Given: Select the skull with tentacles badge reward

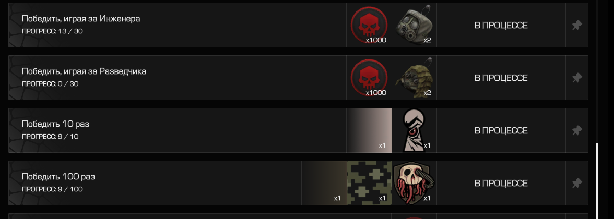Looking at the screenshot, I should point(414,183).
